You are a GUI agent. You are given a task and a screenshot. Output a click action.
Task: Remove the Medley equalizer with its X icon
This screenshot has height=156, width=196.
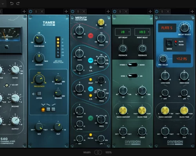click(84, 11)
